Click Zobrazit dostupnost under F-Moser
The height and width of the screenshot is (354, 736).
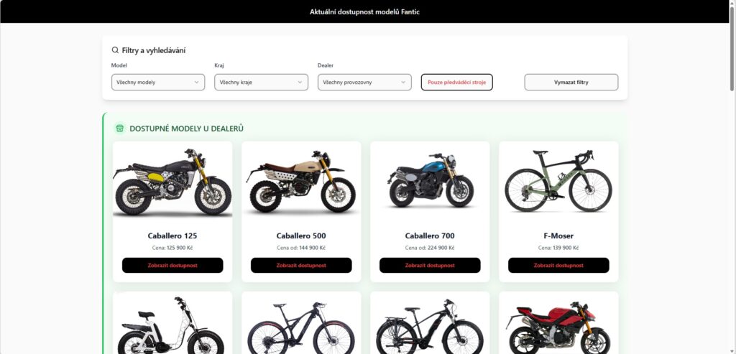(558, 266)
